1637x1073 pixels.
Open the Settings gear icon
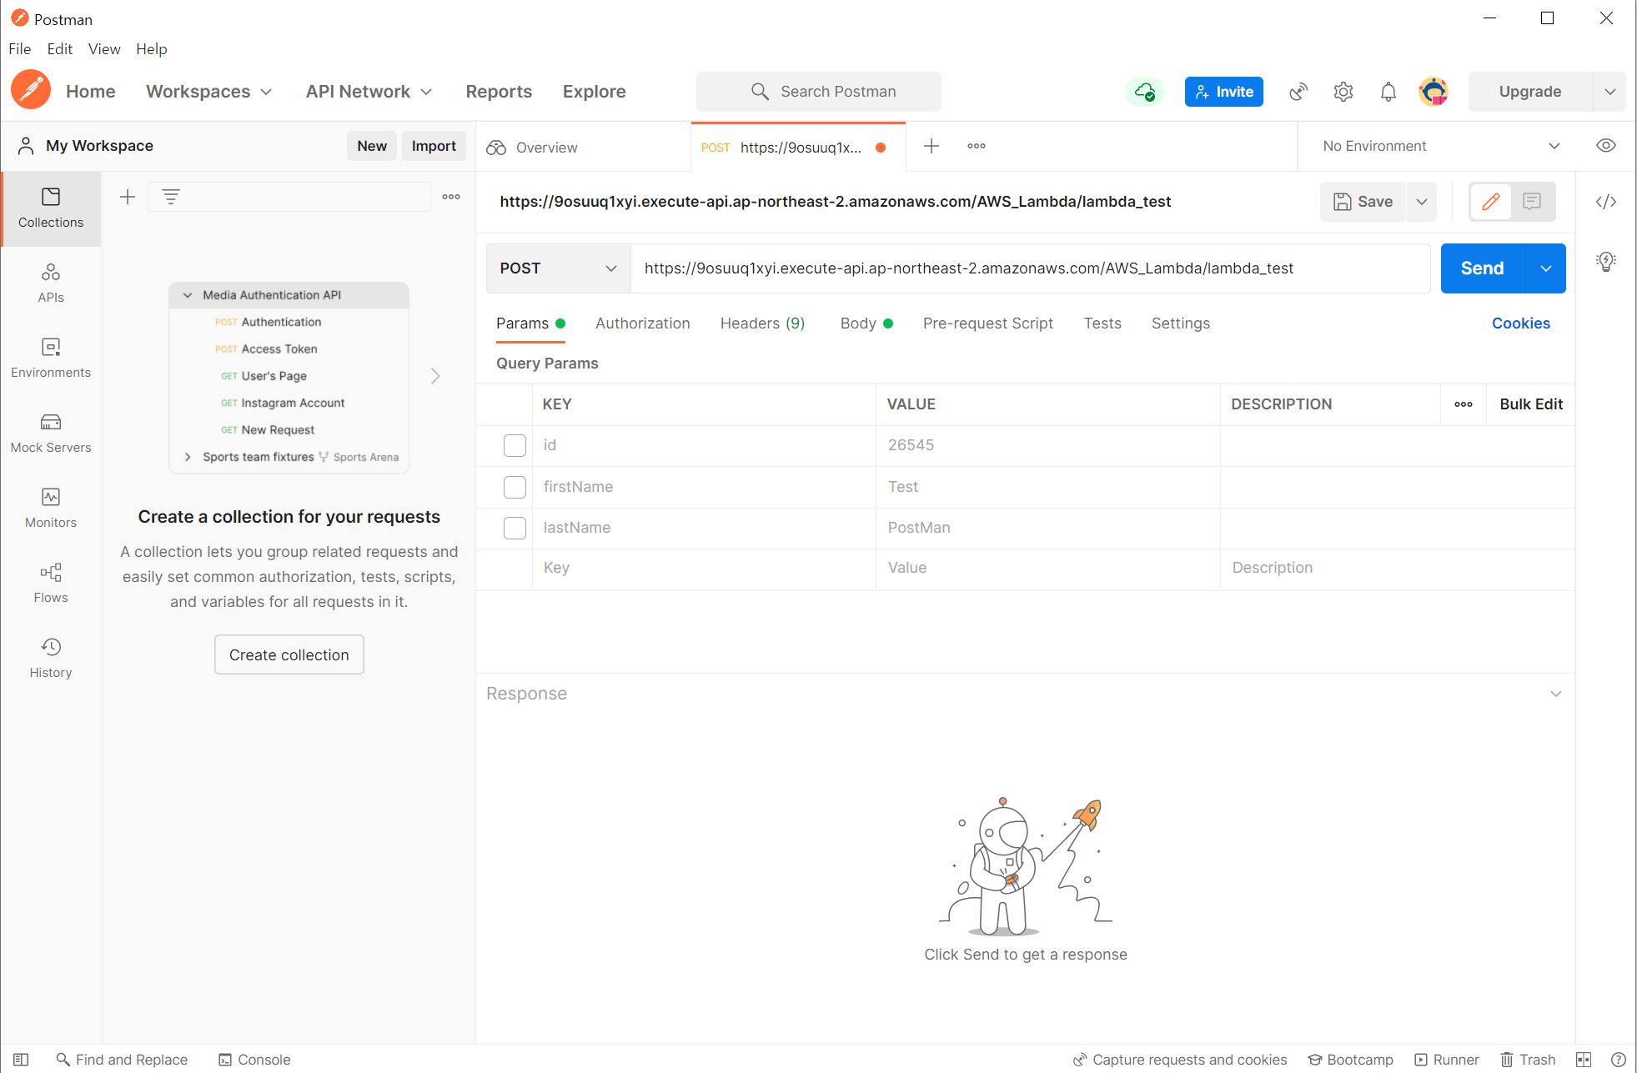pos(1343,92)
